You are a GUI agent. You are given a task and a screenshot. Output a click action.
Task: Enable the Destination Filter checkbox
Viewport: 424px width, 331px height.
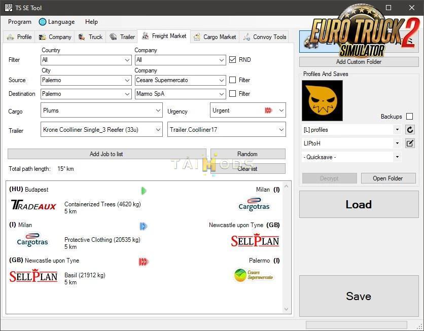(232, 93)
